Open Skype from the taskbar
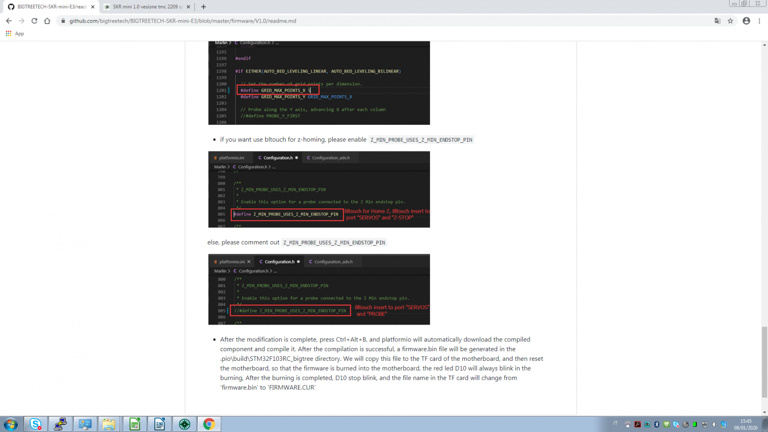 (x=35, y=424)
